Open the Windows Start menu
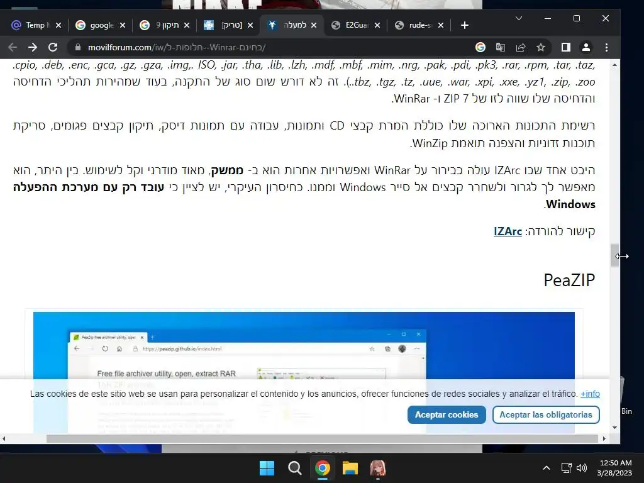The image size is (644, 483). [x=267, y=468]
